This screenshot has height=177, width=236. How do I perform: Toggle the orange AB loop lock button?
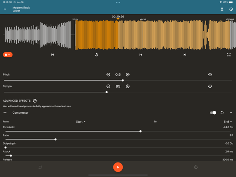(x=8, y=55)
